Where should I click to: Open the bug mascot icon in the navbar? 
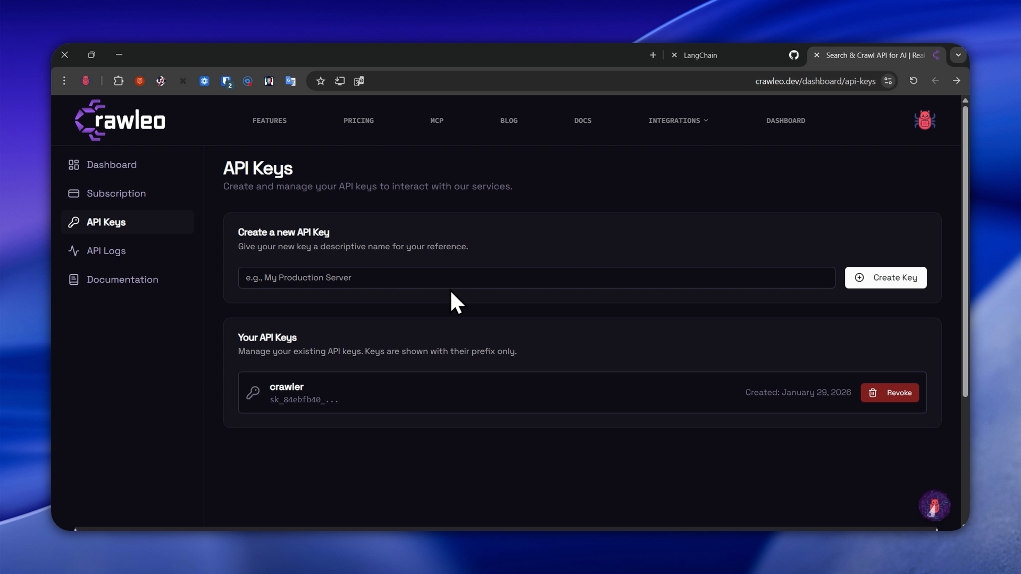click(x=925, y=120)
